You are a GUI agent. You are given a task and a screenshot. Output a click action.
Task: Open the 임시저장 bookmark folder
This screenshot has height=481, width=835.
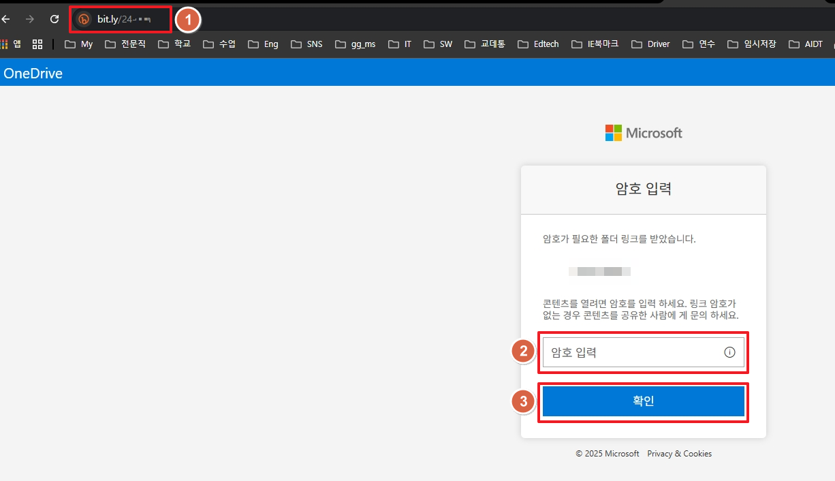752,44
